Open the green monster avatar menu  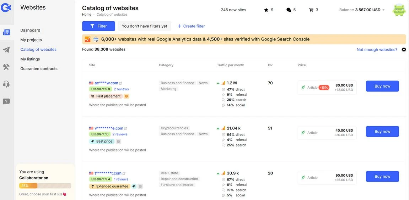click(399, 10)
